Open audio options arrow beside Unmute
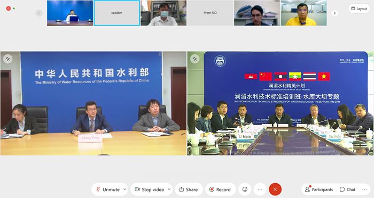This screenshot has width=374, height=198. [124, 189]
